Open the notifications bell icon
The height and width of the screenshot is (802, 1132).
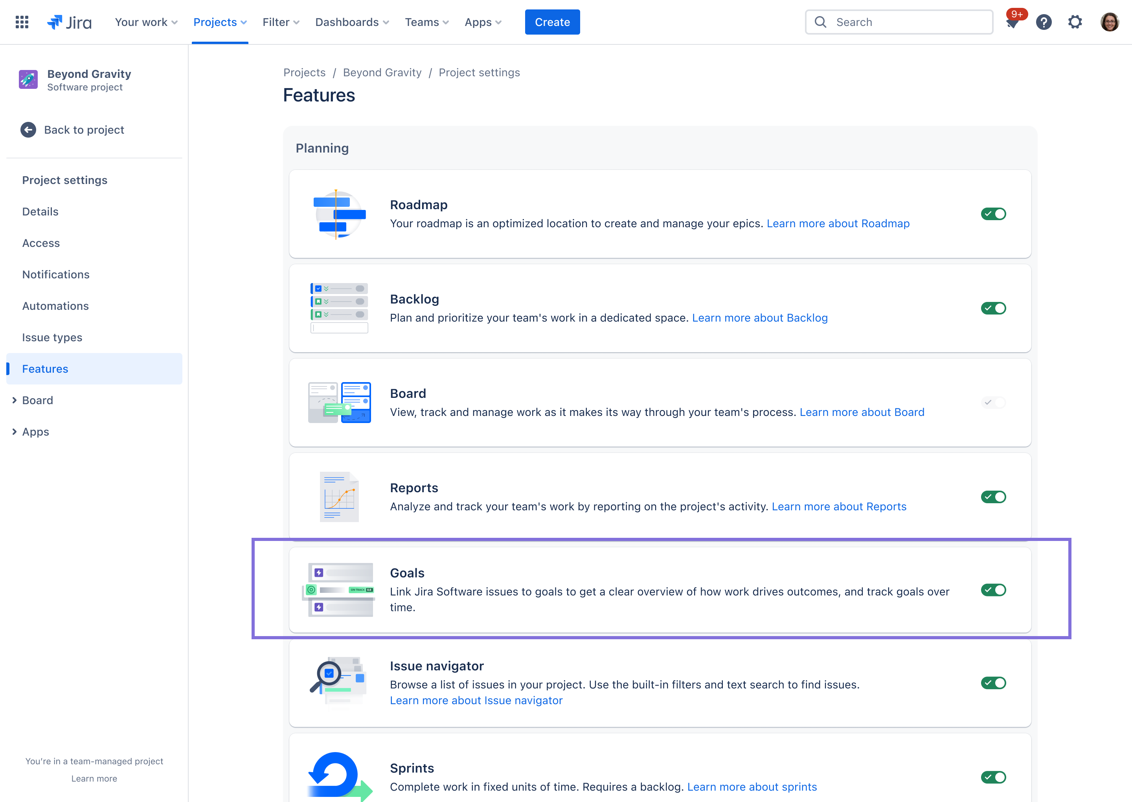[1013, 22]
